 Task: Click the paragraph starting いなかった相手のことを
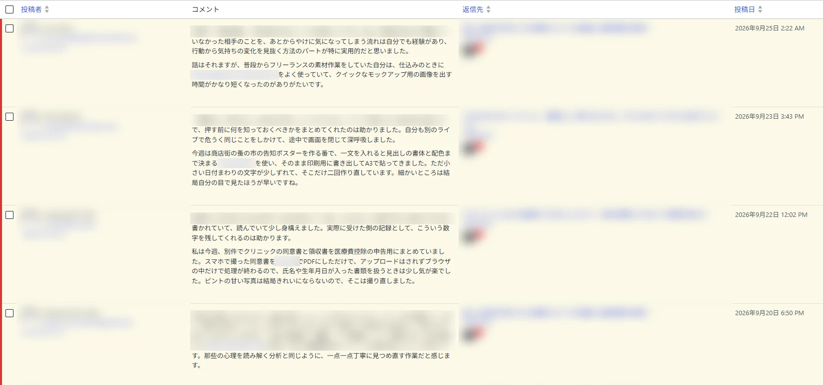[x=320, y=46]
